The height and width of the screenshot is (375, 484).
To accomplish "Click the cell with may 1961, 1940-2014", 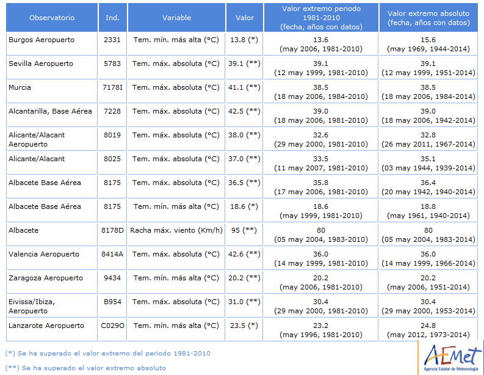I will pos(428,211).
